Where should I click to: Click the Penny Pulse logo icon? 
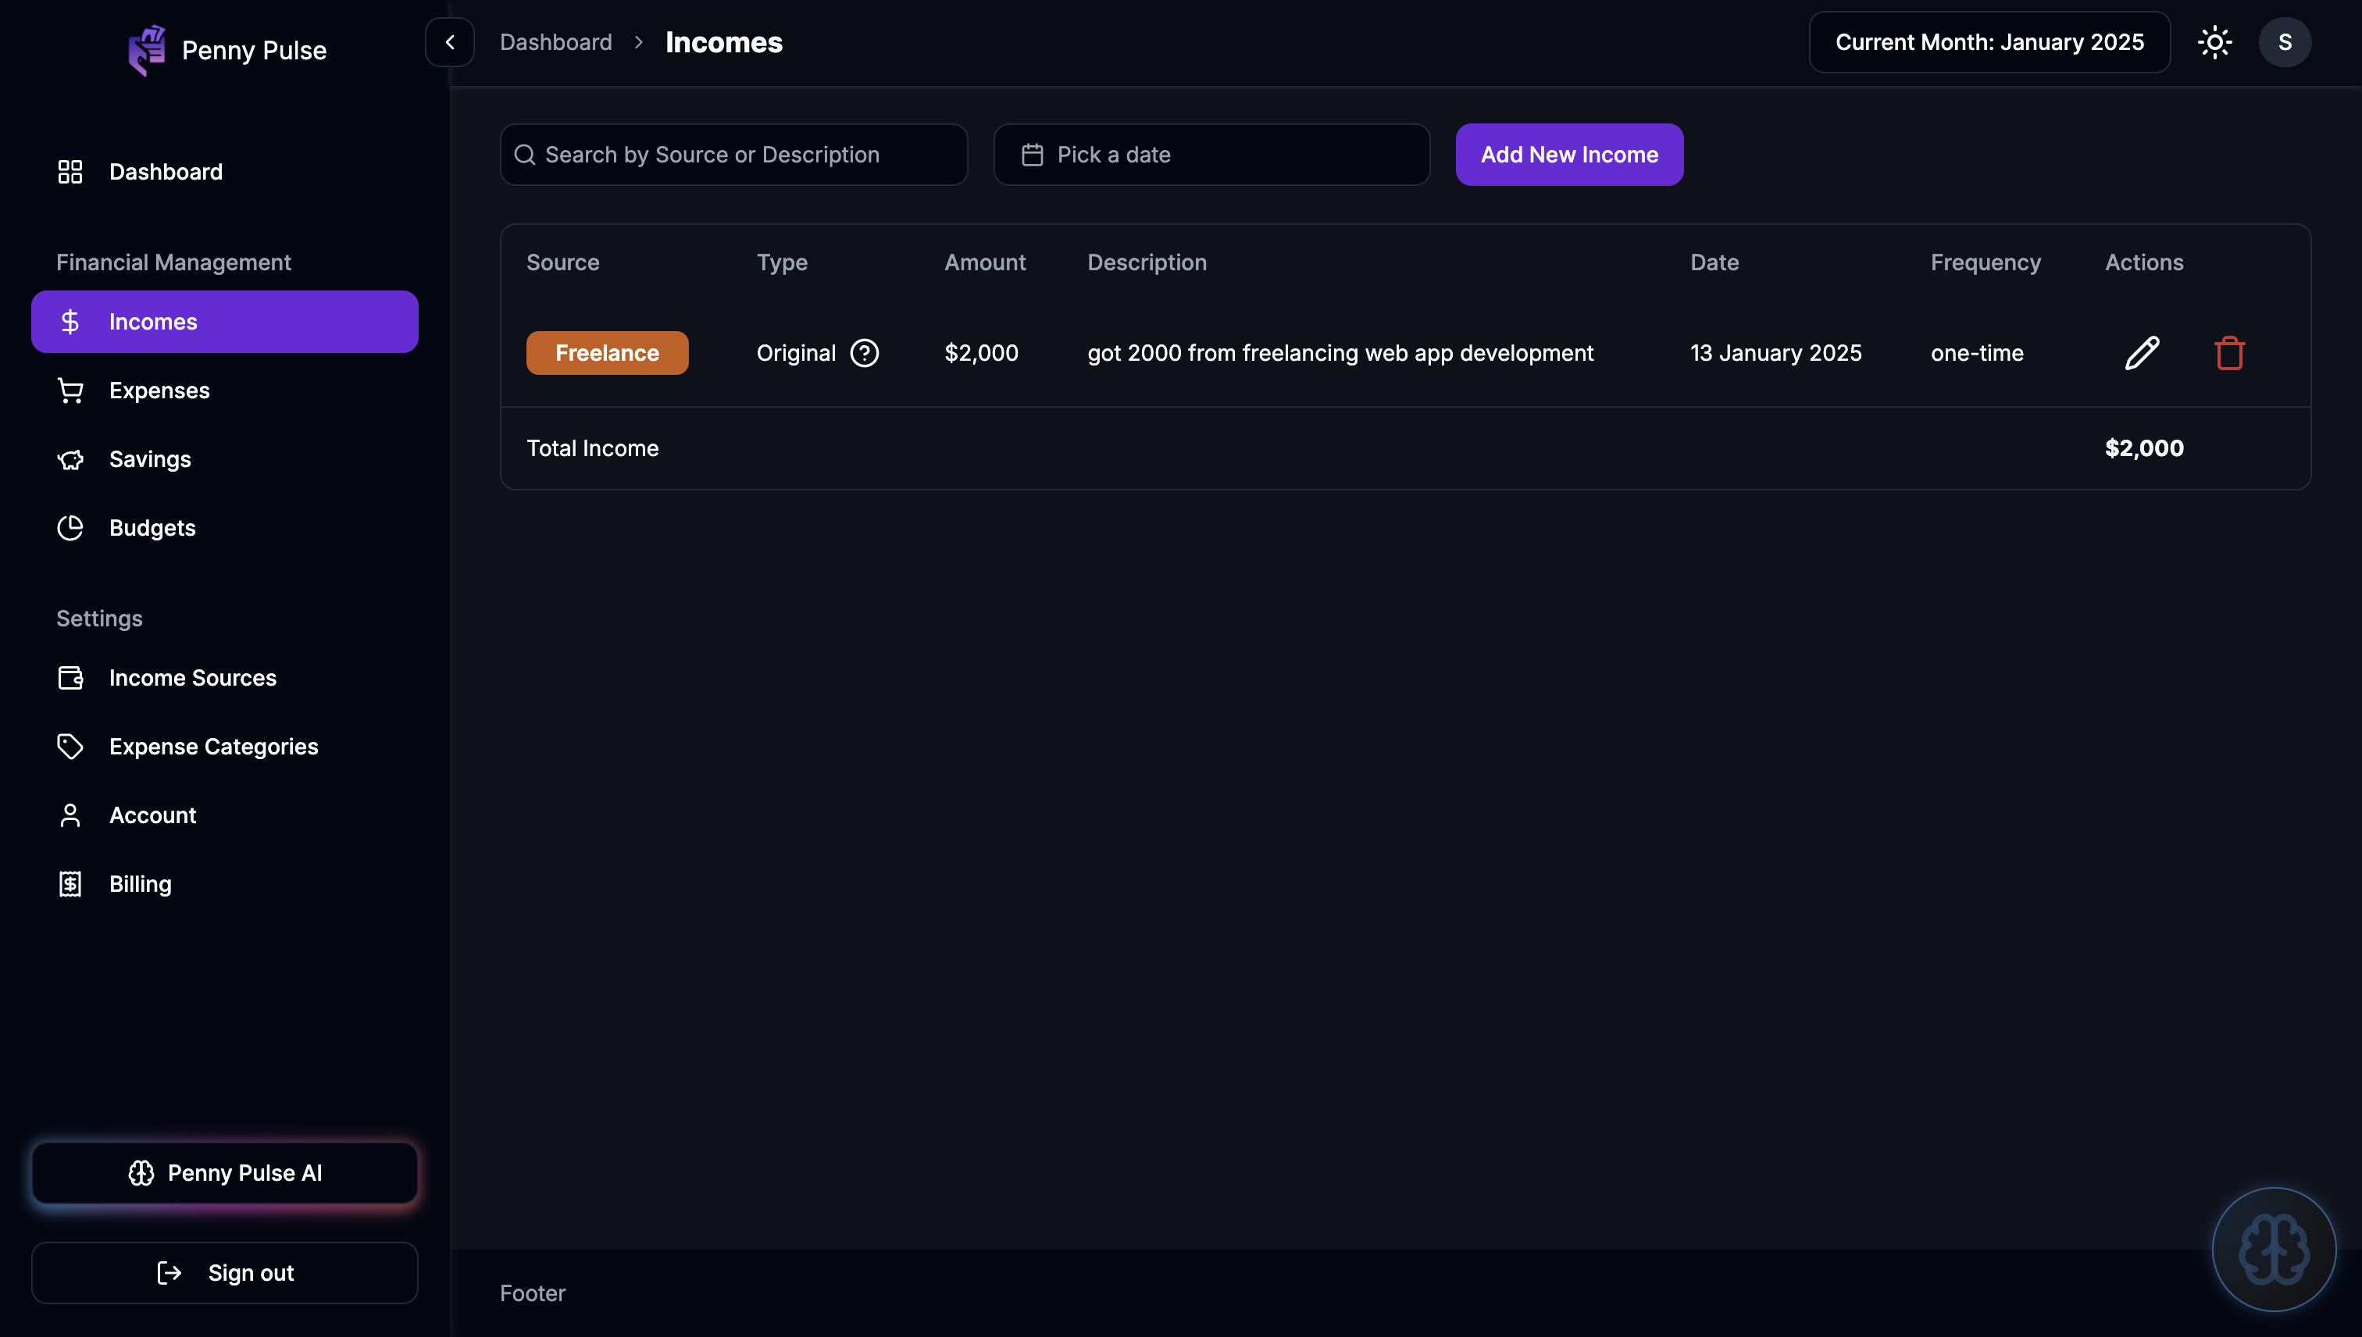click(x=147, y=51)
